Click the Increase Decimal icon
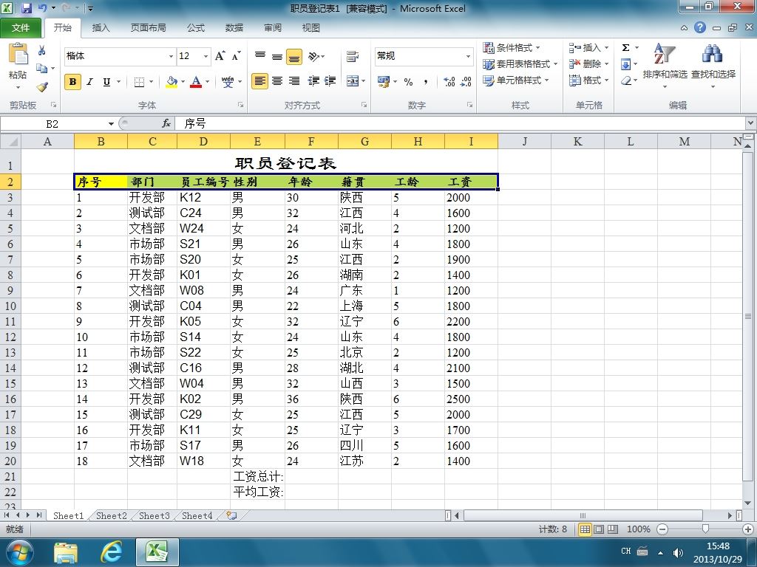This screenshot has width=757, height=567. point(449,81)
